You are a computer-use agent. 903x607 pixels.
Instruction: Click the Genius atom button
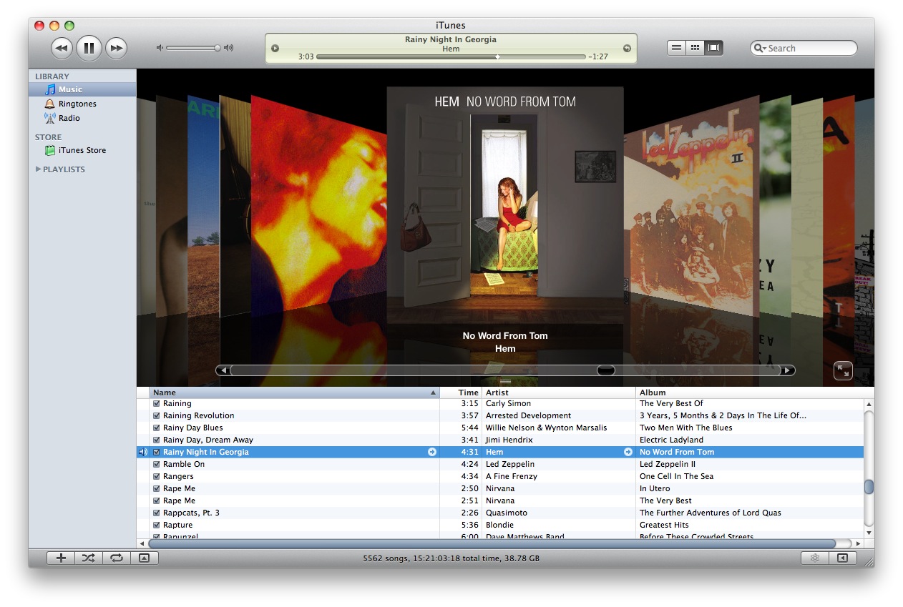click(814, 558)
